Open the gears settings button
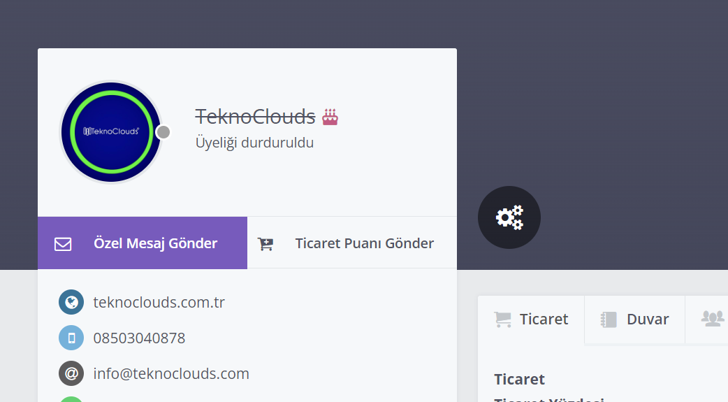Image resolution: width=728 pixels, height=402 pixels. (x=509, y=217)
